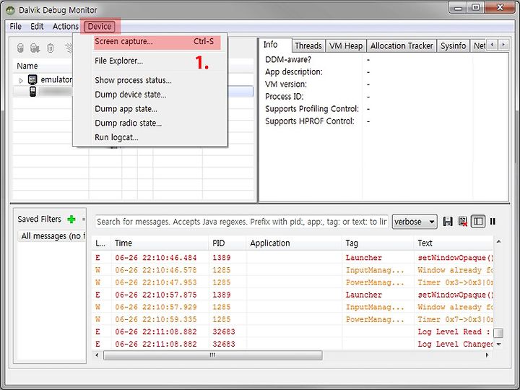Click the logcat message search field
Screen dimensions: 520x390
241,222
